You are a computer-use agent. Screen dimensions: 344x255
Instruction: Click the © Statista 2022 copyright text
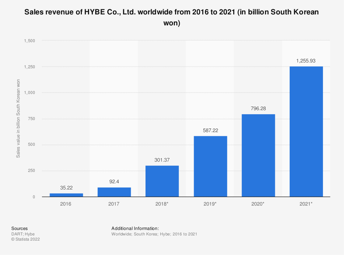[25, 240]
